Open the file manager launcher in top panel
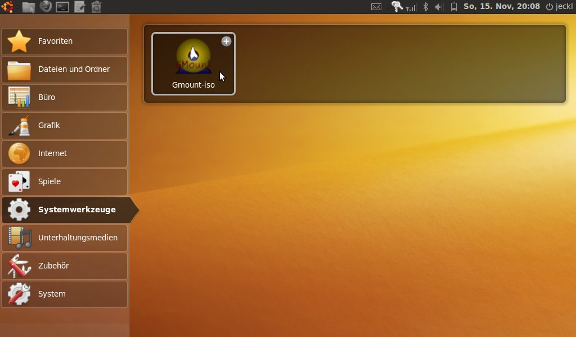 pyautogui.click(x=28, y=7)
